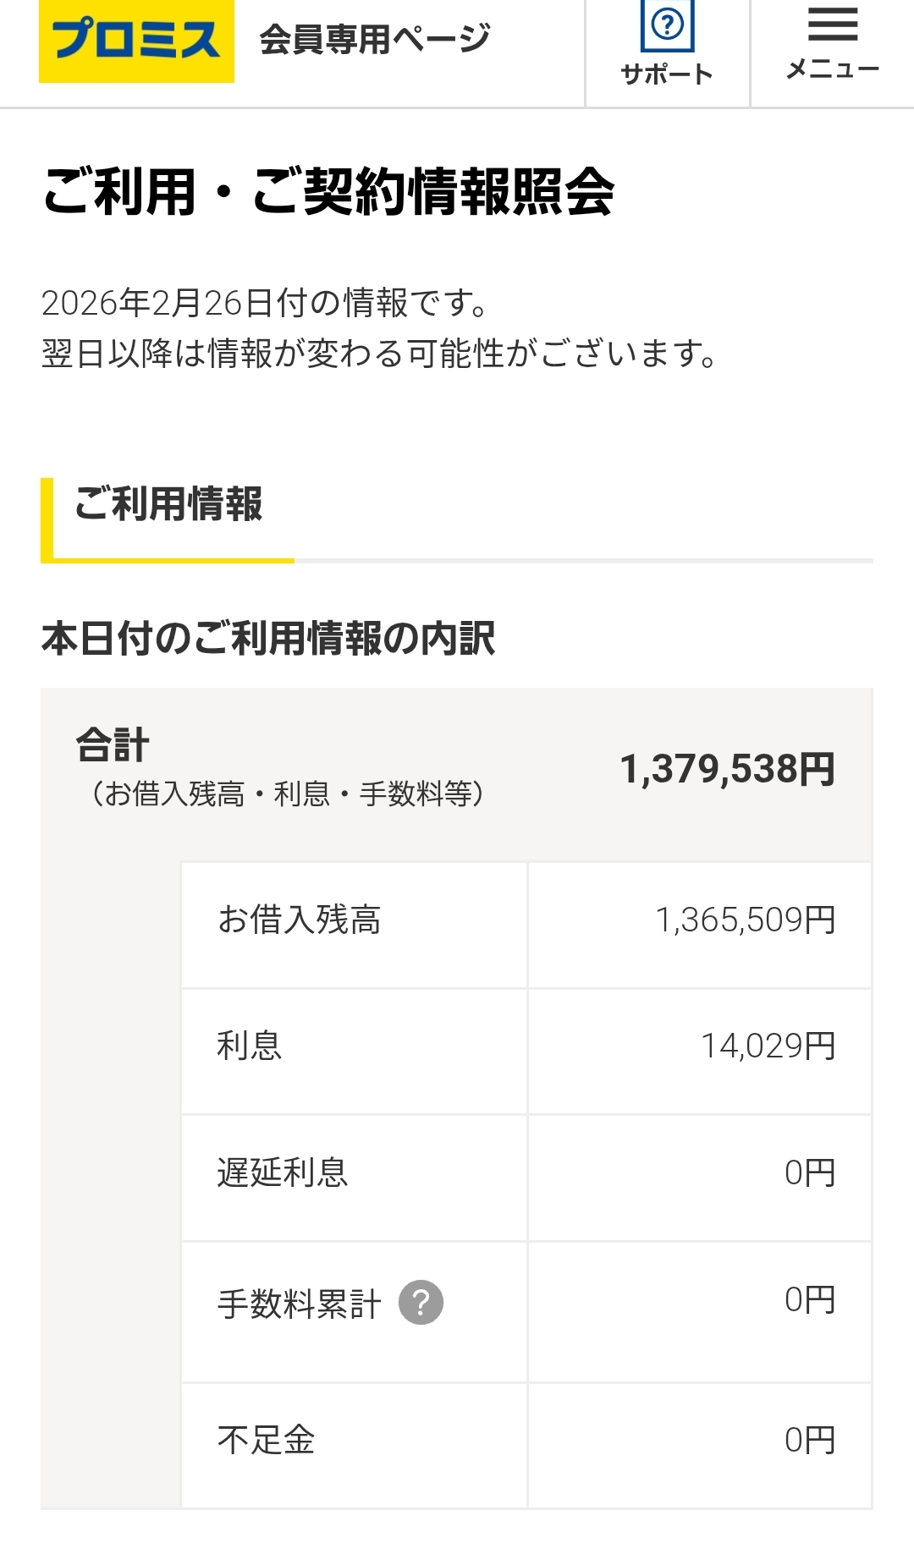This screenshot has width=914, height=1543.
Task: Click the 不足金 row label
Action: point(266,1440)
